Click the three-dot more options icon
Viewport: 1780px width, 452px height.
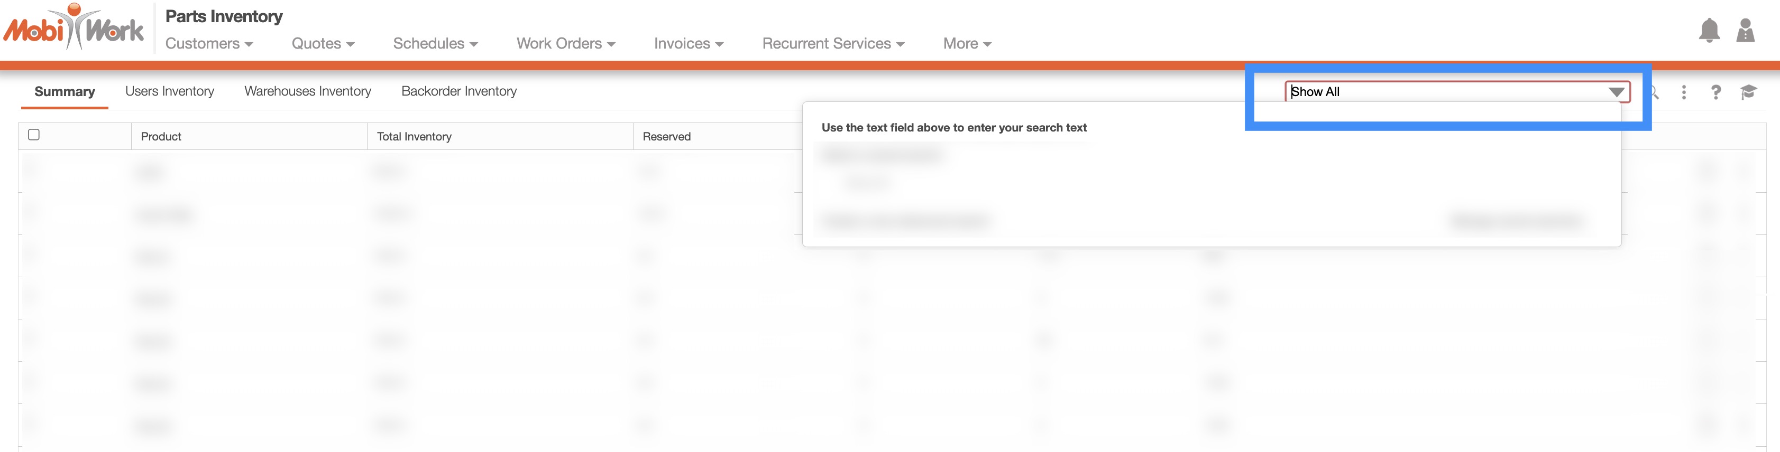point(1683,92)
